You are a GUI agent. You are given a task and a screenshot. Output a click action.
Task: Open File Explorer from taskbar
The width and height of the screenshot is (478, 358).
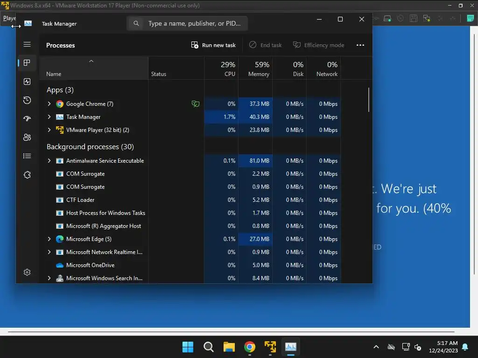point(229,347)
